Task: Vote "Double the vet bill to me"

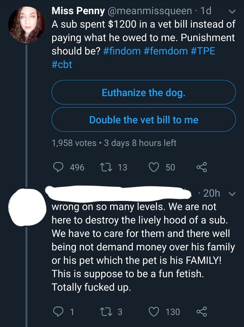Action: (x=143, y=120)
